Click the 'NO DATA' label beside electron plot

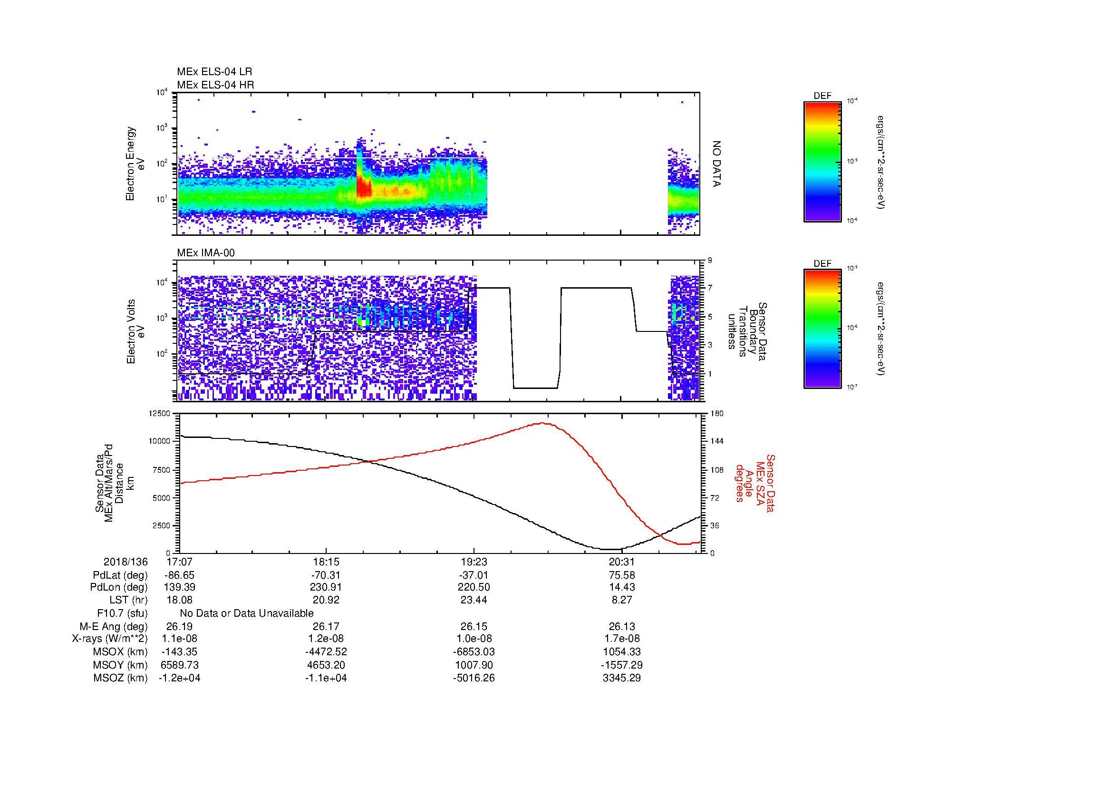coord(716,164)
